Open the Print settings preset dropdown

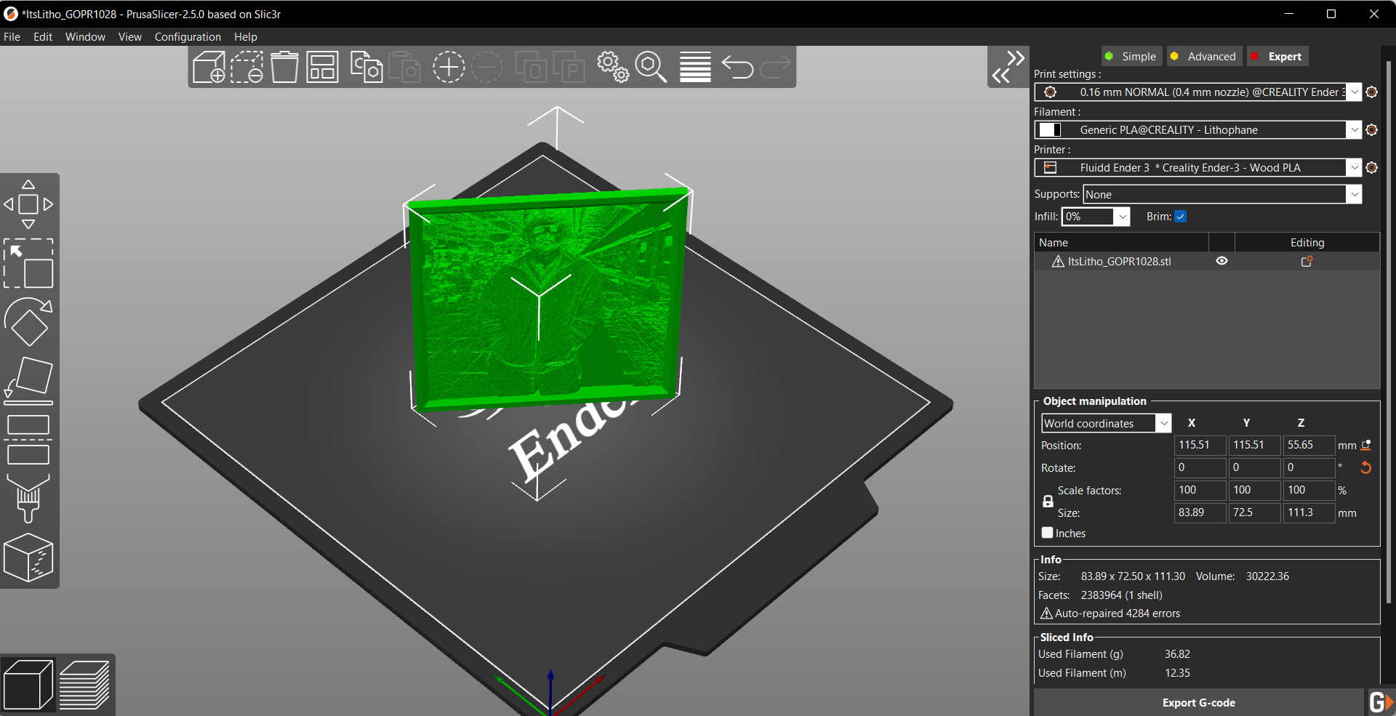click(x=1355, y=92)
